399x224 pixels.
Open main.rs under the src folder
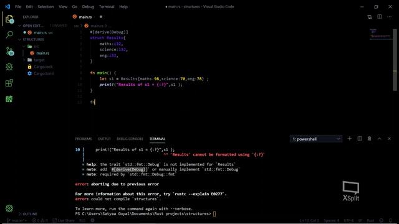point(43,53)
